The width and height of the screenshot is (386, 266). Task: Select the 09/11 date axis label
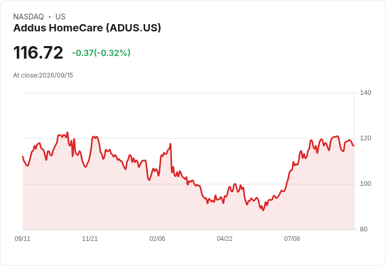click(23, 239)
